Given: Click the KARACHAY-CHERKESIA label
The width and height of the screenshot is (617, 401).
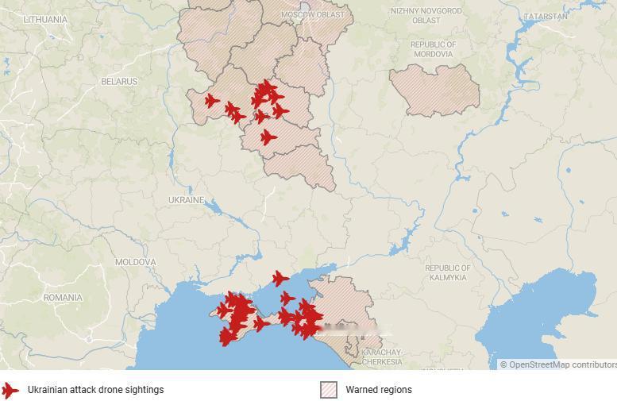Looking at the screenshot, I should [x=382, y=357].
